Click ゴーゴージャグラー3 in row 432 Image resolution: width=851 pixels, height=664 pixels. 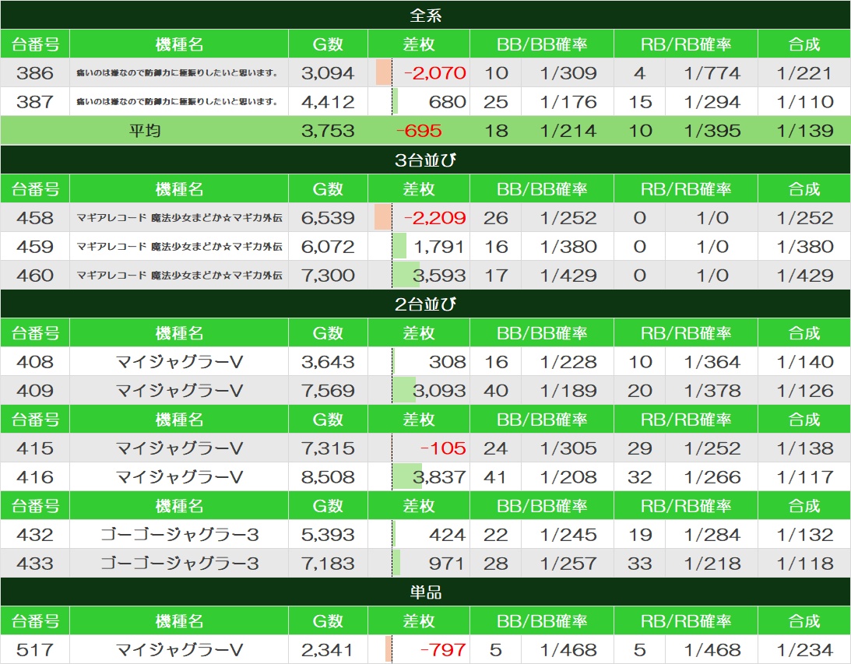coord(179,534)
